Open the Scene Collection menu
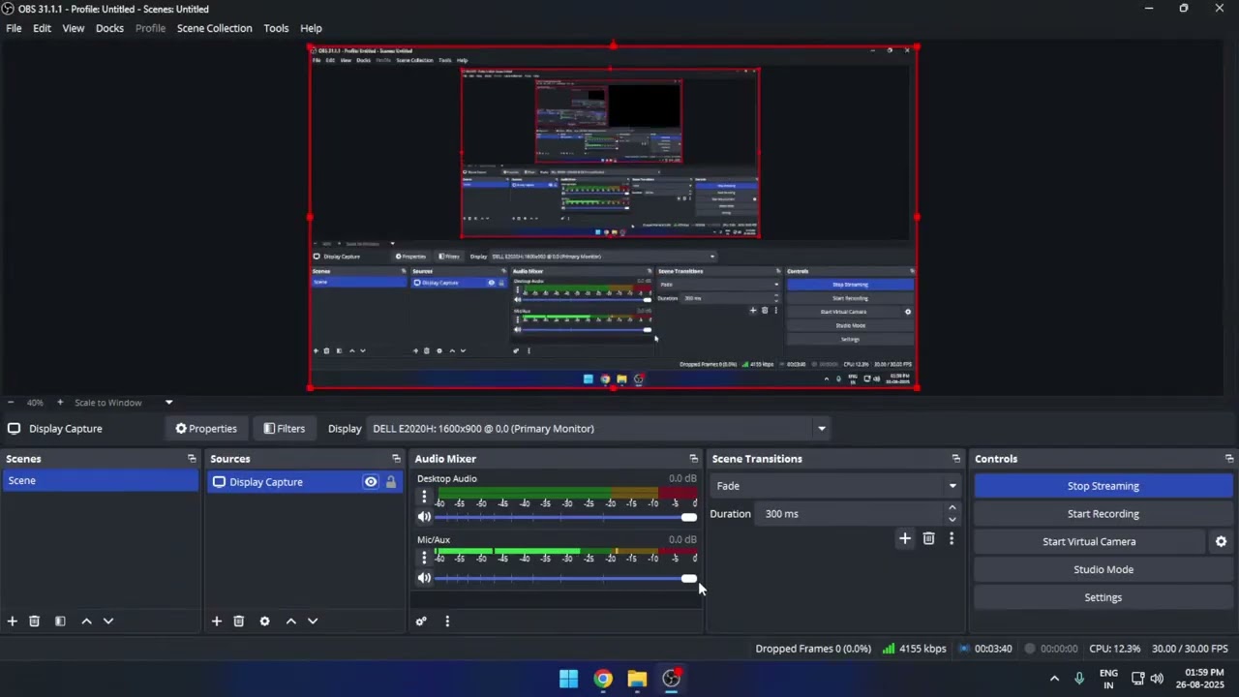Viewport: 1239px width, 697px height. coord(214,28)
